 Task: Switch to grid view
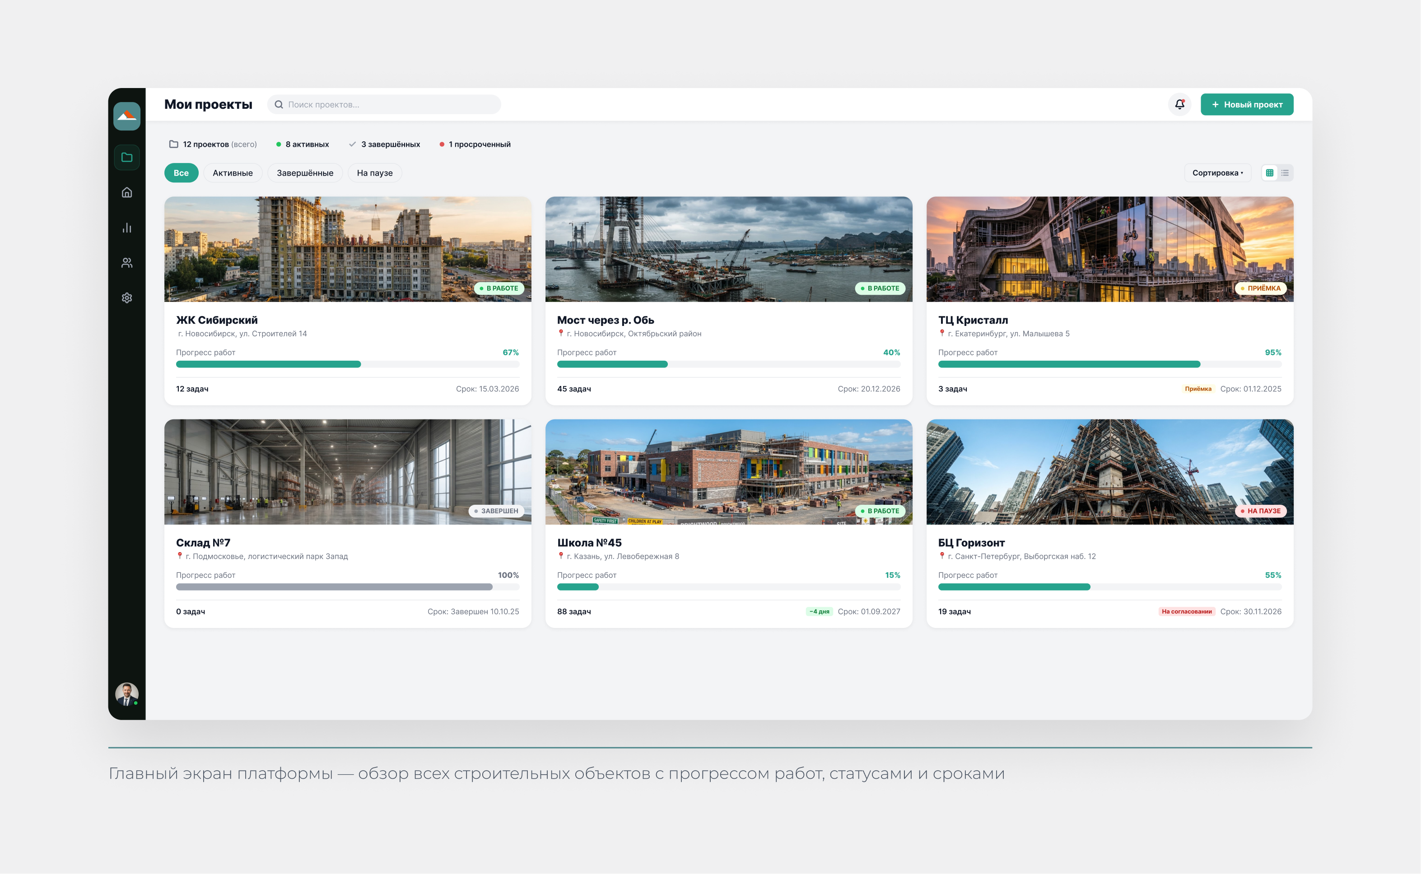pos(1270,173)
